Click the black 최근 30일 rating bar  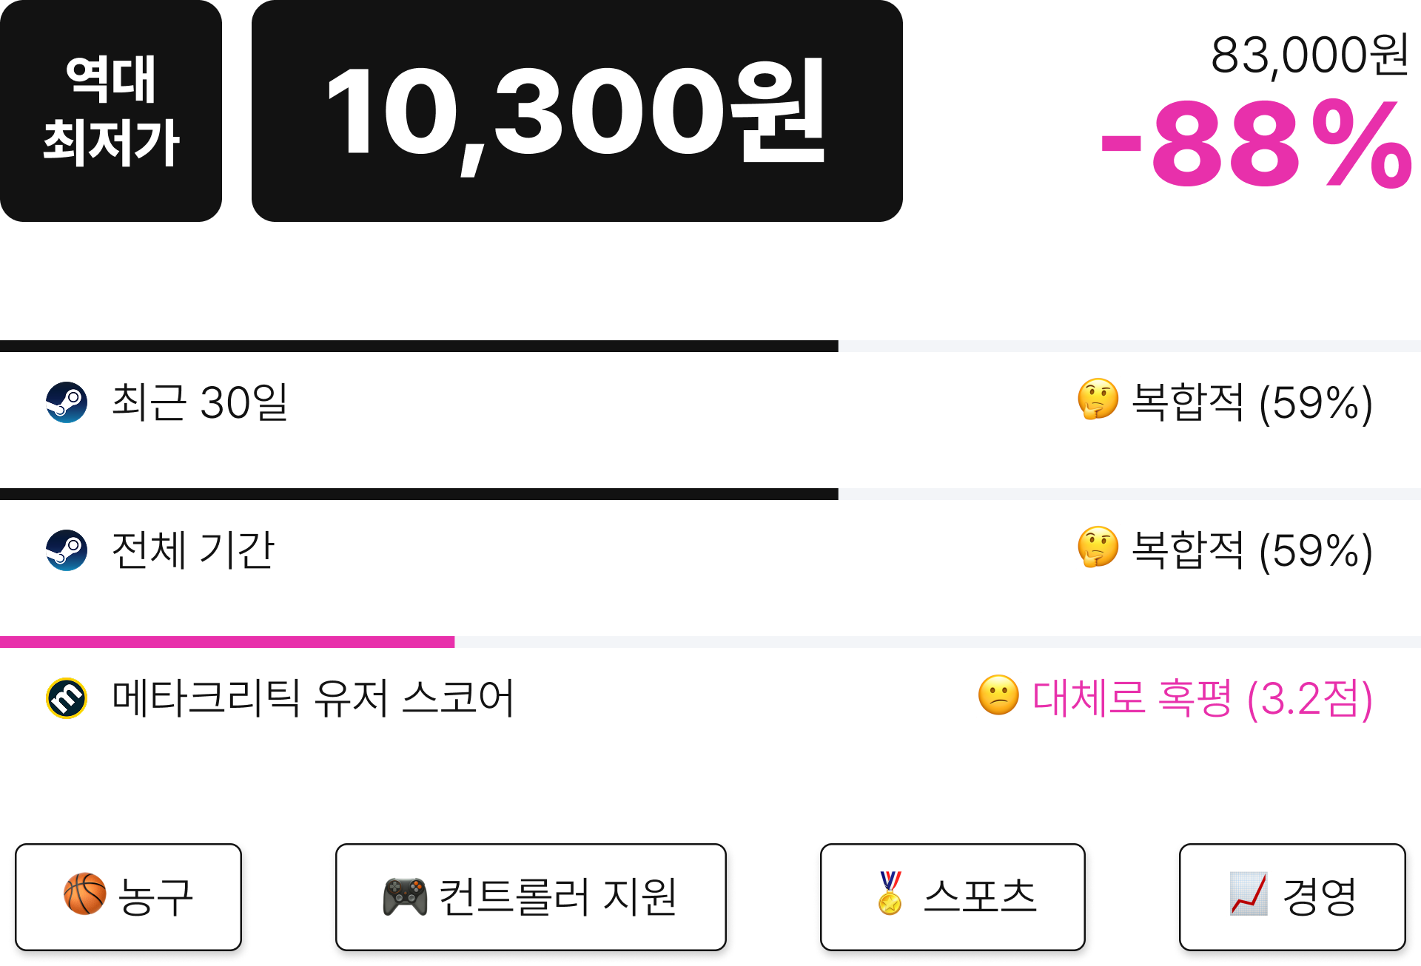tap(419, 346)
